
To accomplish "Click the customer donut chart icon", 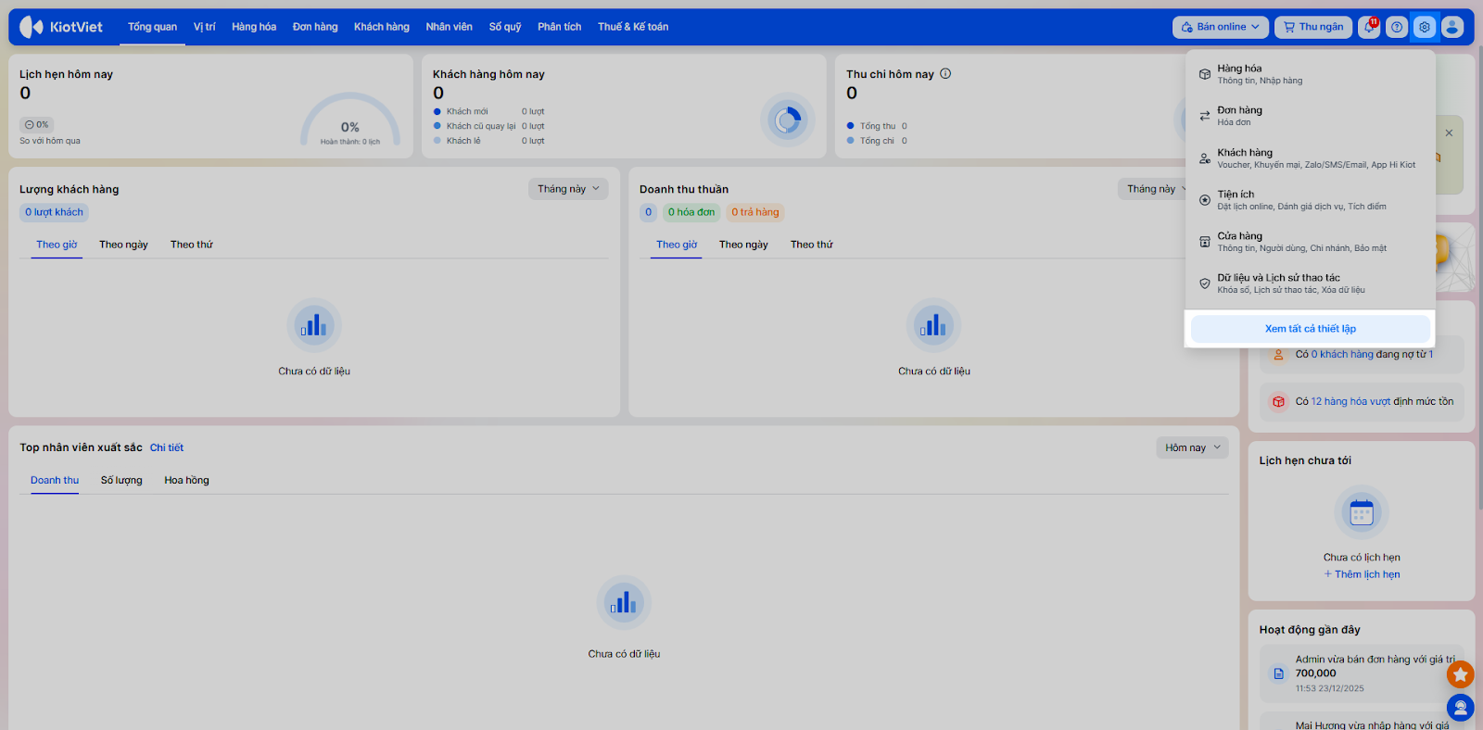I will pos(788,120).
